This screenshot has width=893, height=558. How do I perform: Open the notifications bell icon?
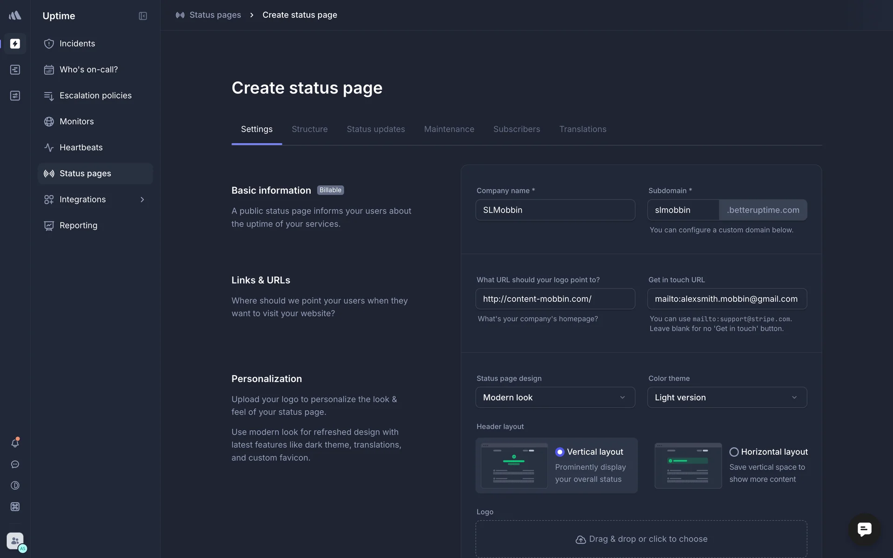coord(15,443)
